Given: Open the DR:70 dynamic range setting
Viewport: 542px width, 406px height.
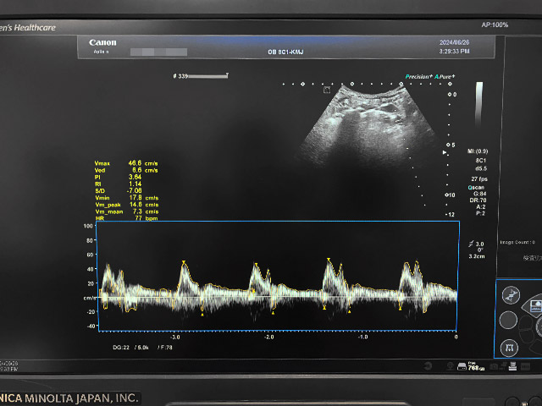Looking at the screenshot, I should coord(481,200).
